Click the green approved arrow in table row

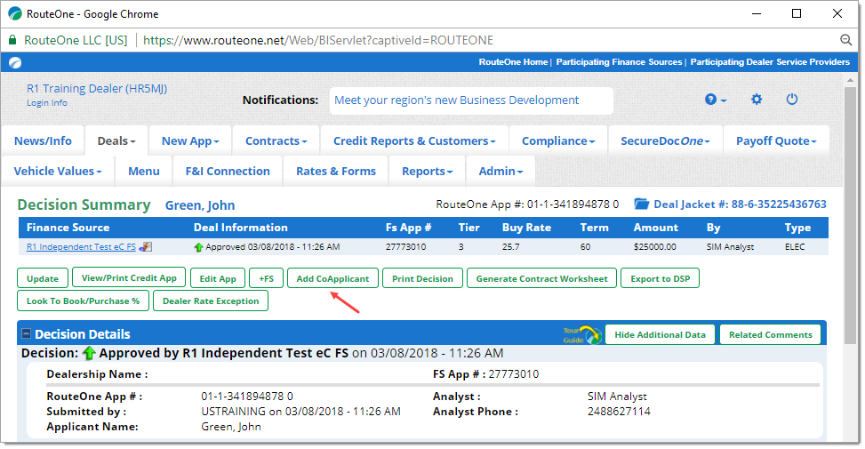click(x=198, y=247)
